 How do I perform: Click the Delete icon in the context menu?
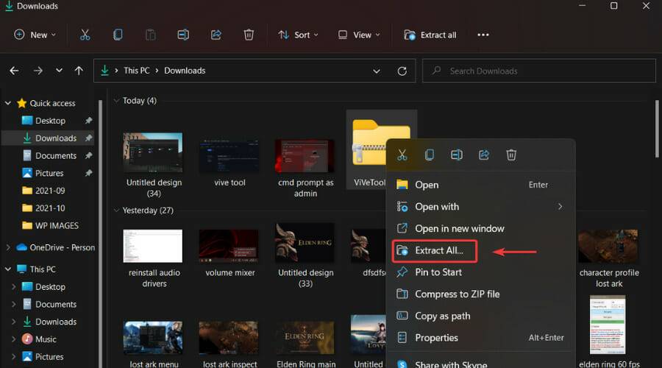[511, 155]
